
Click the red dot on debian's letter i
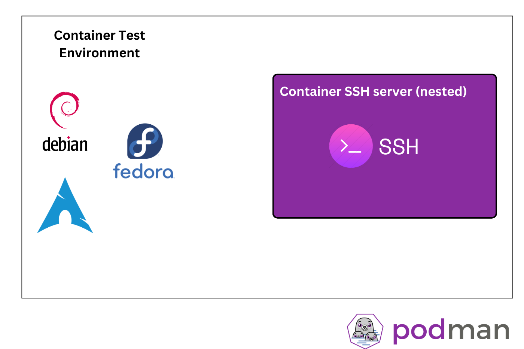(x=68, y=137)
